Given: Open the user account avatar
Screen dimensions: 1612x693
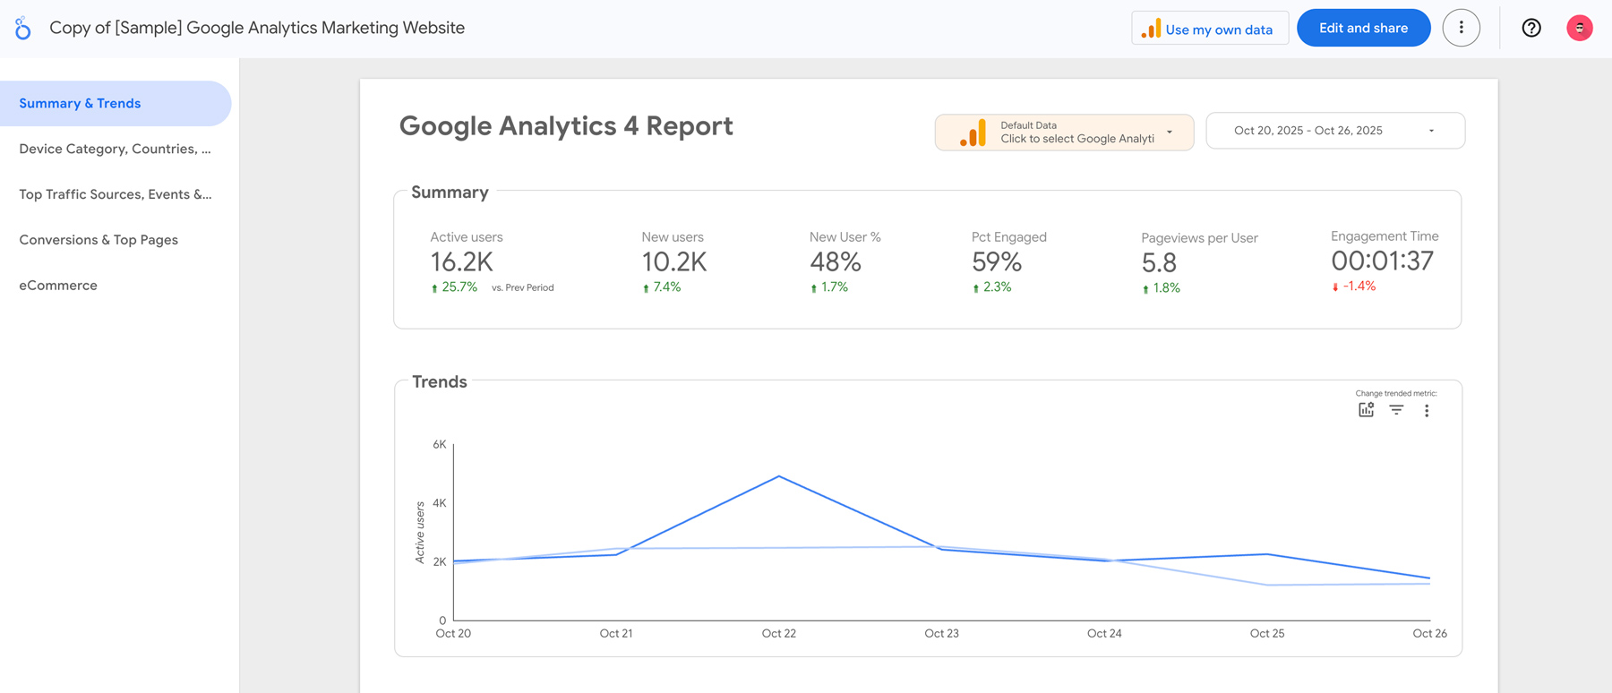Looking at the screenshot, I should [x=1579, y=28].
